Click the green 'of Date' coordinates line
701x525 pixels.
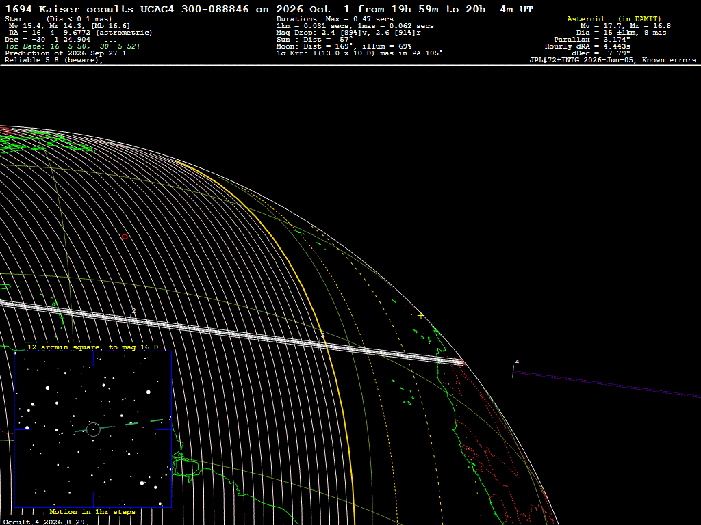tap(73, 46)
